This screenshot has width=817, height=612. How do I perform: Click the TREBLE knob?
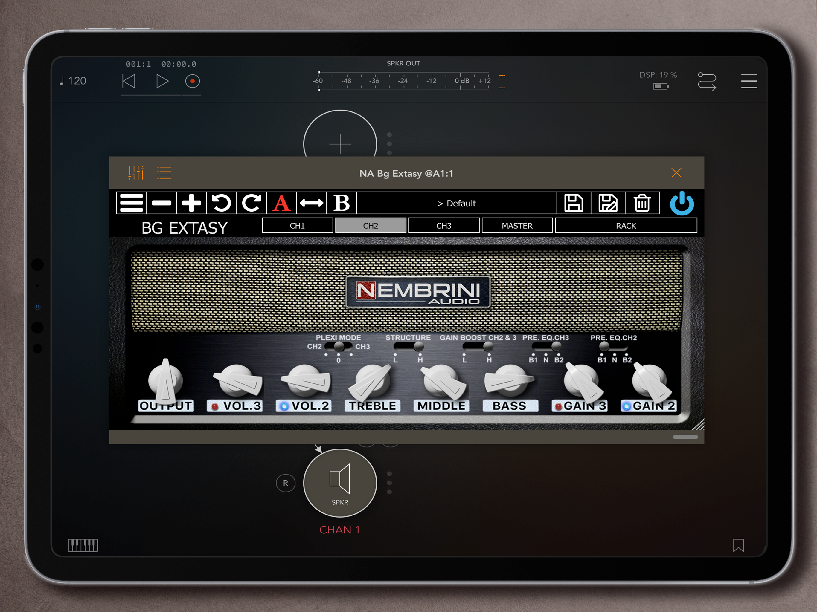(x=372, y=381)
